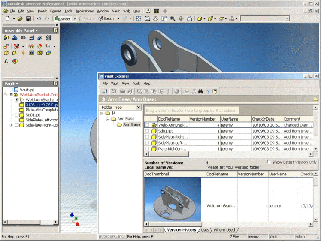Screen dimensions: 321x241
Task: Toggle Show Latest Version Only checkbox
Action: click(x=269, y=162)
